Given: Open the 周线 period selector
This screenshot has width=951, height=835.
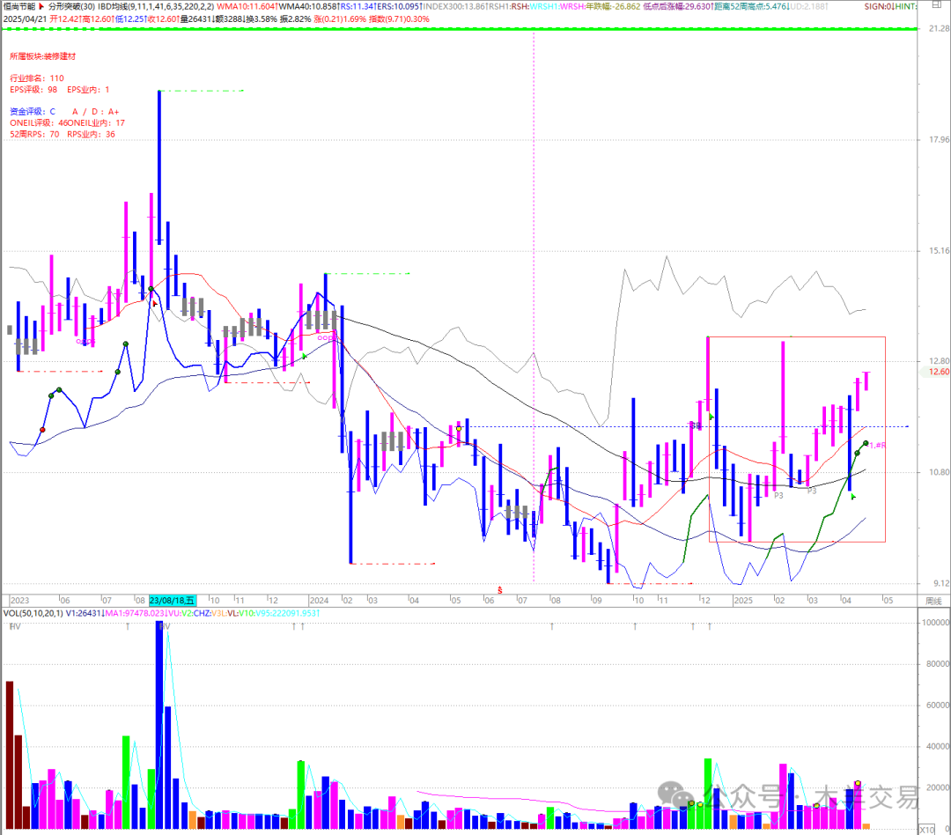Looking at the screenshot, I should coord(933,601).
